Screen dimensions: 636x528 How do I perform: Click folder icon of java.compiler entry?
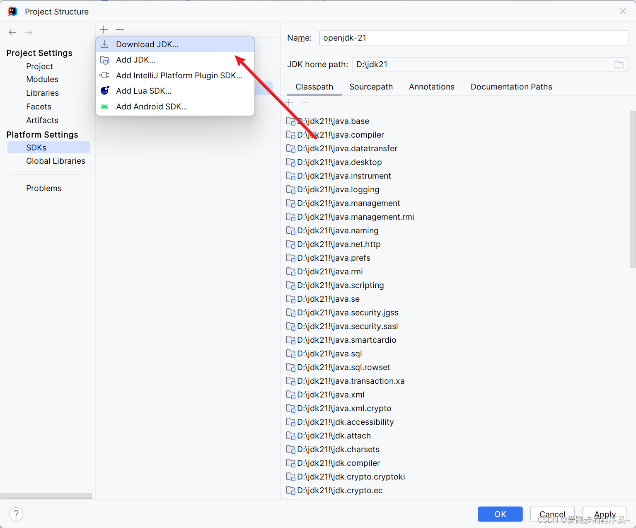(x=291, y=135)
